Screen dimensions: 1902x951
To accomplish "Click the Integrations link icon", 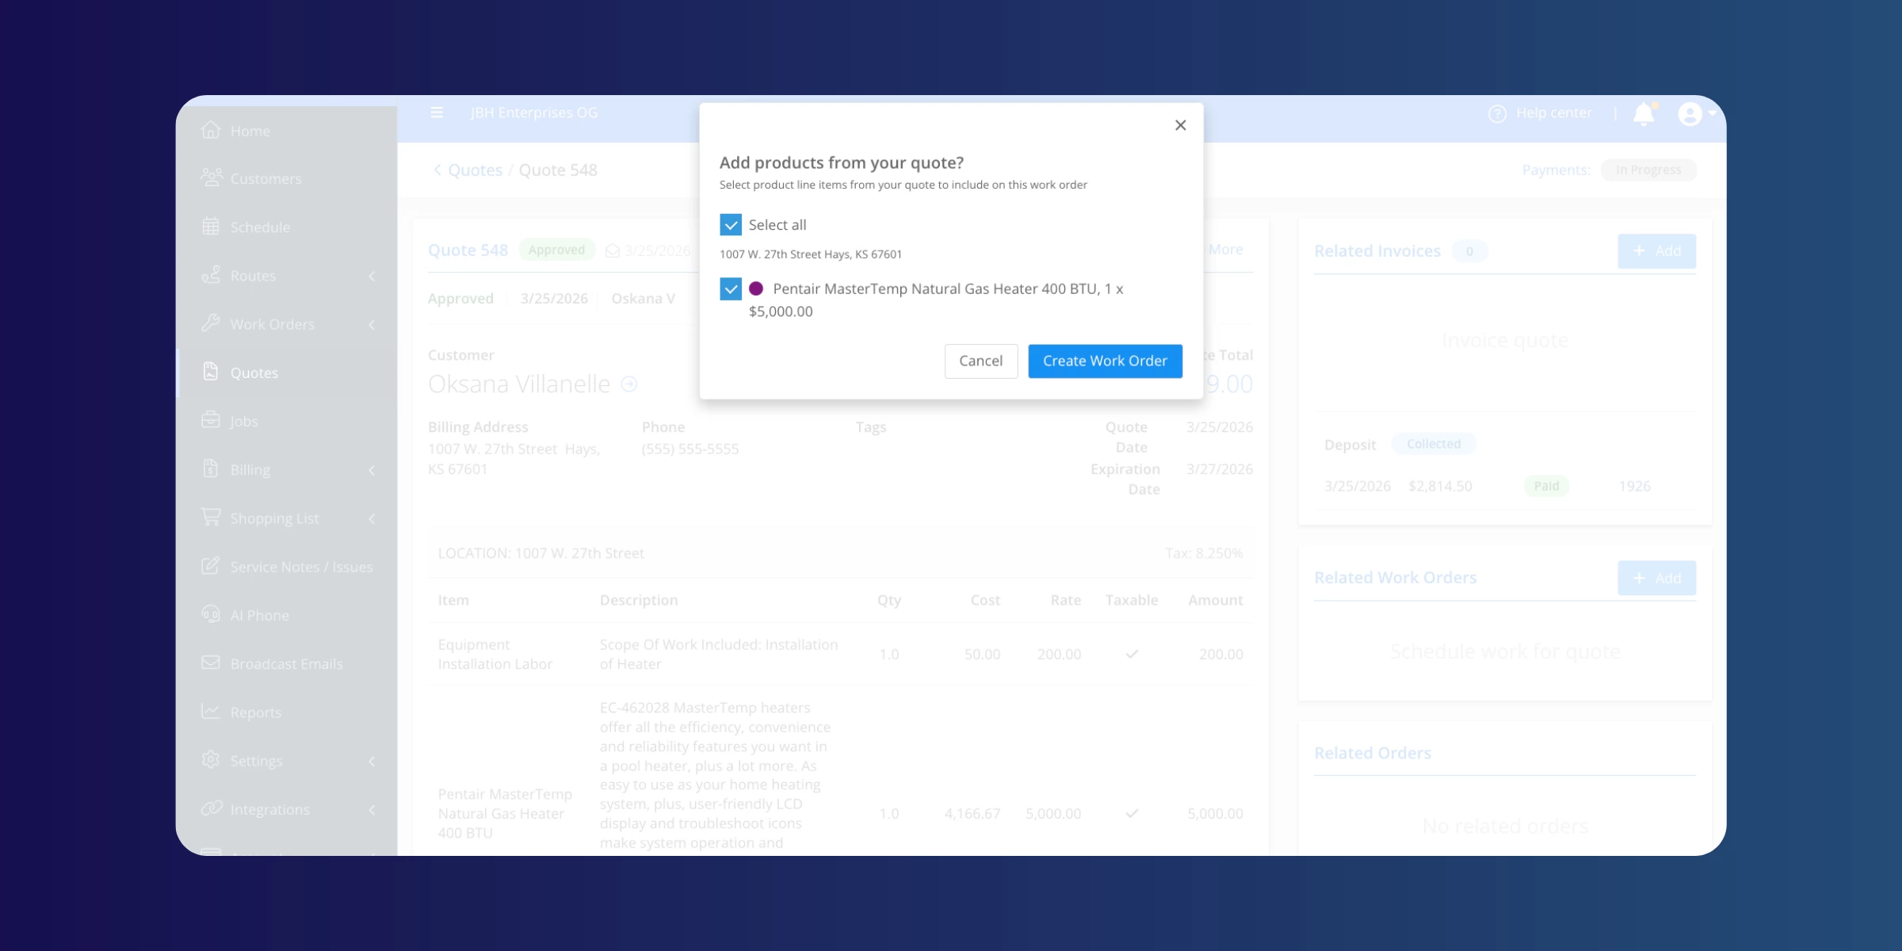I will pos(211,808).
